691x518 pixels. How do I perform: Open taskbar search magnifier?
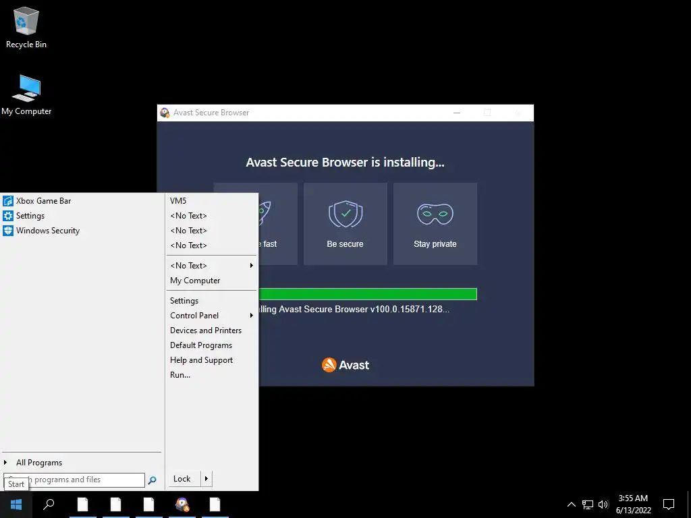click(49, 505)
